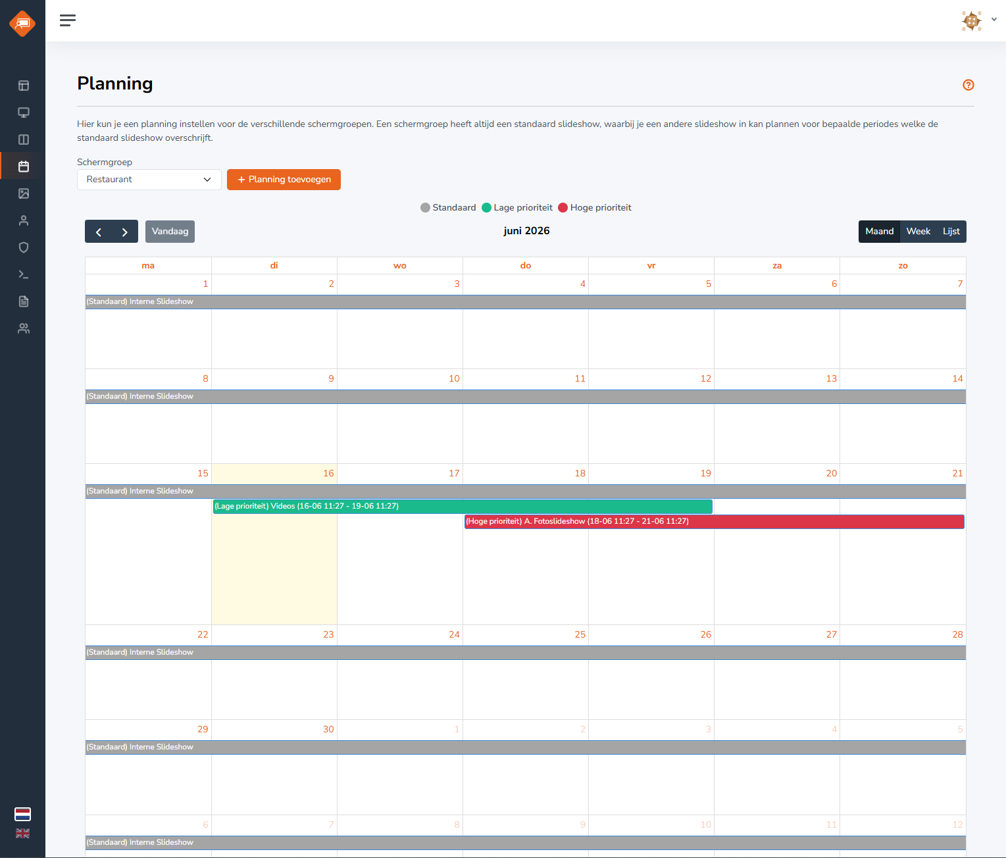Image resolution: width=1006 pixels, height=858 pixels.
Task: Select day number 16 in calendar
Action: 328,474
